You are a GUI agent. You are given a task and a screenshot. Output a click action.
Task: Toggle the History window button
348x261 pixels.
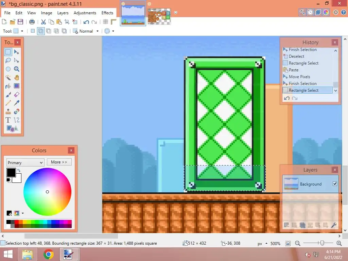click(310, 12)
